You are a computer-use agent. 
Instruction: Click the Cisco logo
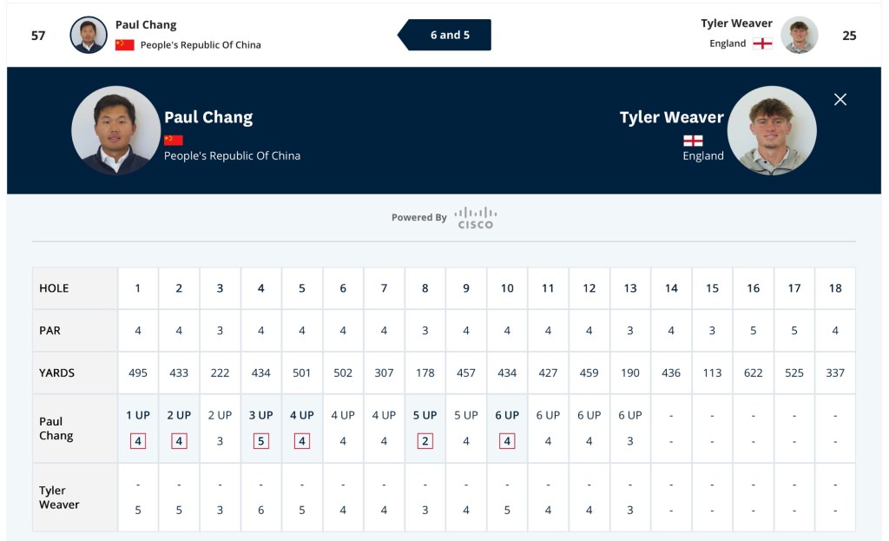tap(475, 217)
